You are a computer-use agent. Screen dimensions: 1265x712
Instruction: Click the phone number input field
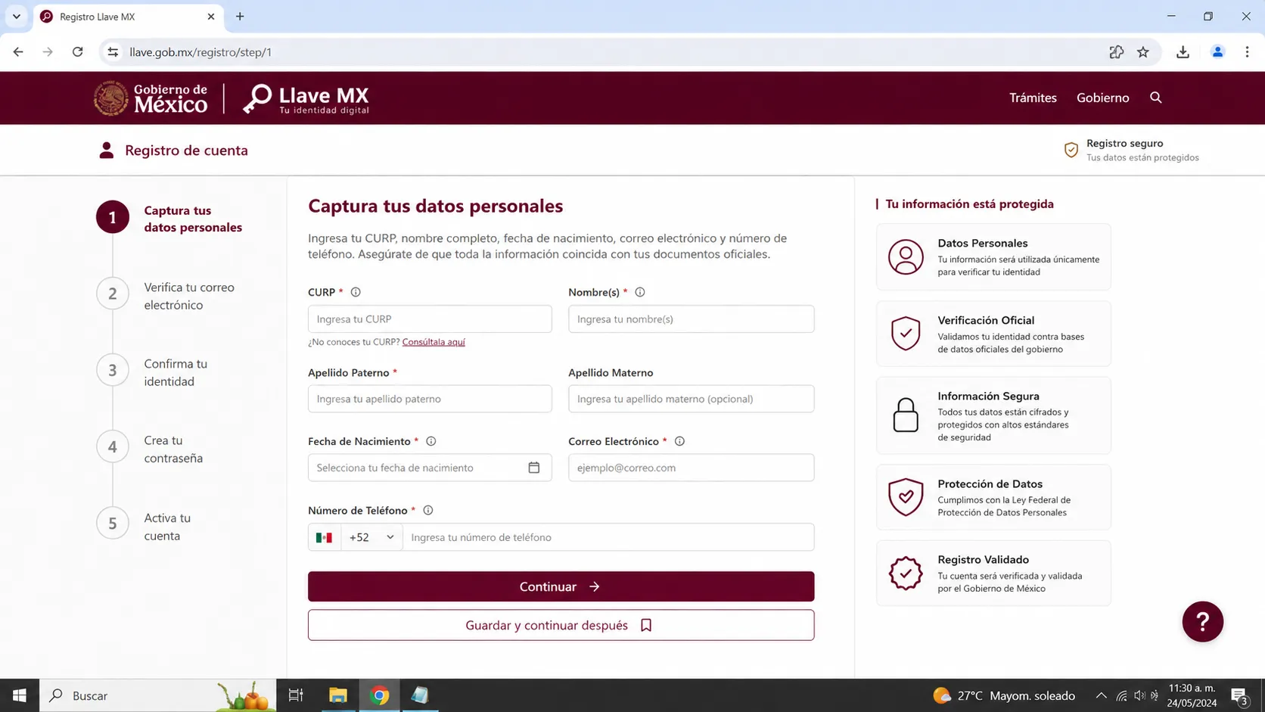[608, 537]
